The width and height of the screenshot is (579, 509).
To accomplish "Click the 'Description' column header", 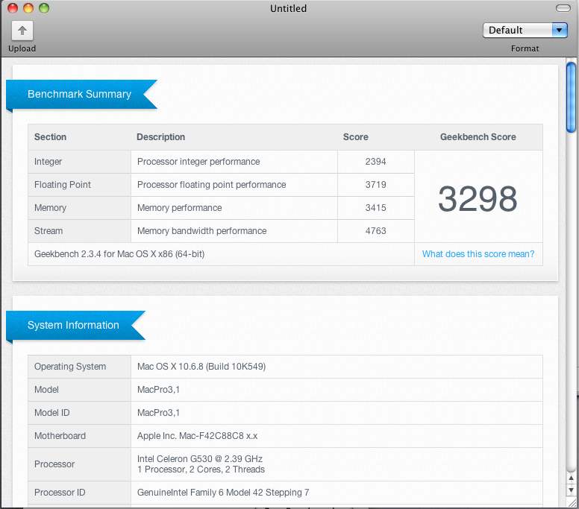I will point(160,137).
